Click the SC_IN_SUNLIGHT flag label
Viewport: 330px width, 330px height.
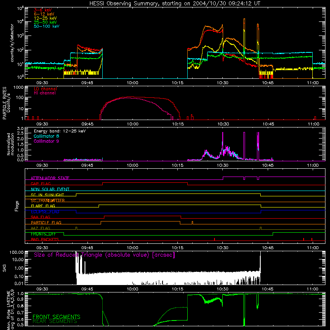tap(47, 195)
